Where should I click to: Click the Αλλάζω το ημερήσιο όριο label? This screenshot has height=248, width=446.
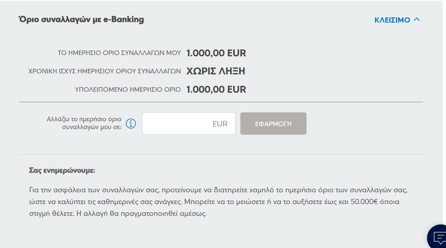(84, 123)
